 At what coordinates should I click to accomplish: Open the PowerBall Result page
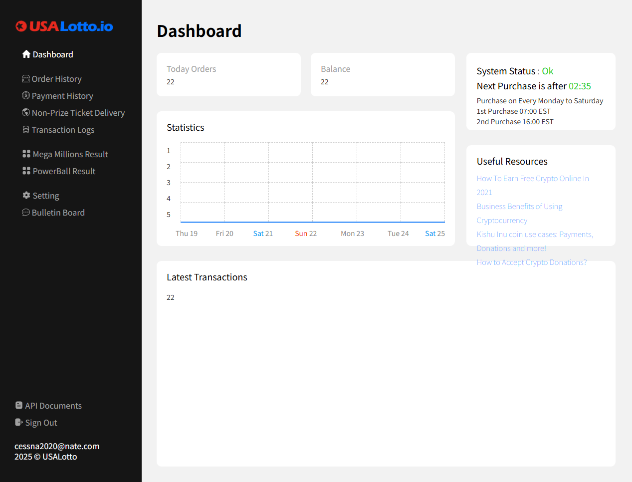click(64, 171)
